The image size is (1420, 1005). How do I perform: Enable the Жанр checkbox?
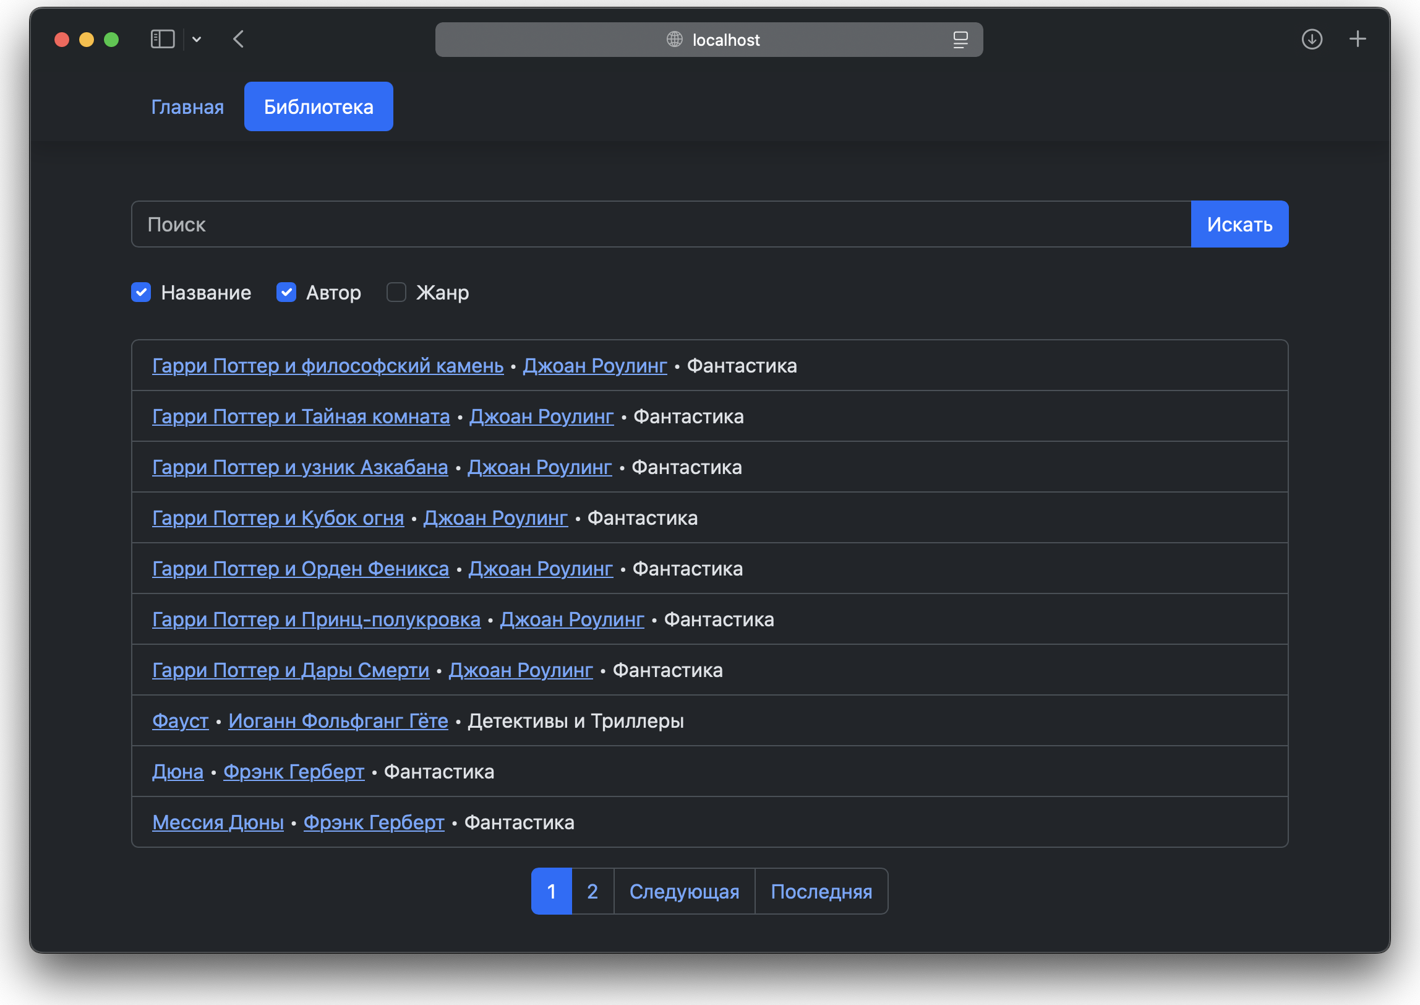pyautogui.click(x=396, y=292)
